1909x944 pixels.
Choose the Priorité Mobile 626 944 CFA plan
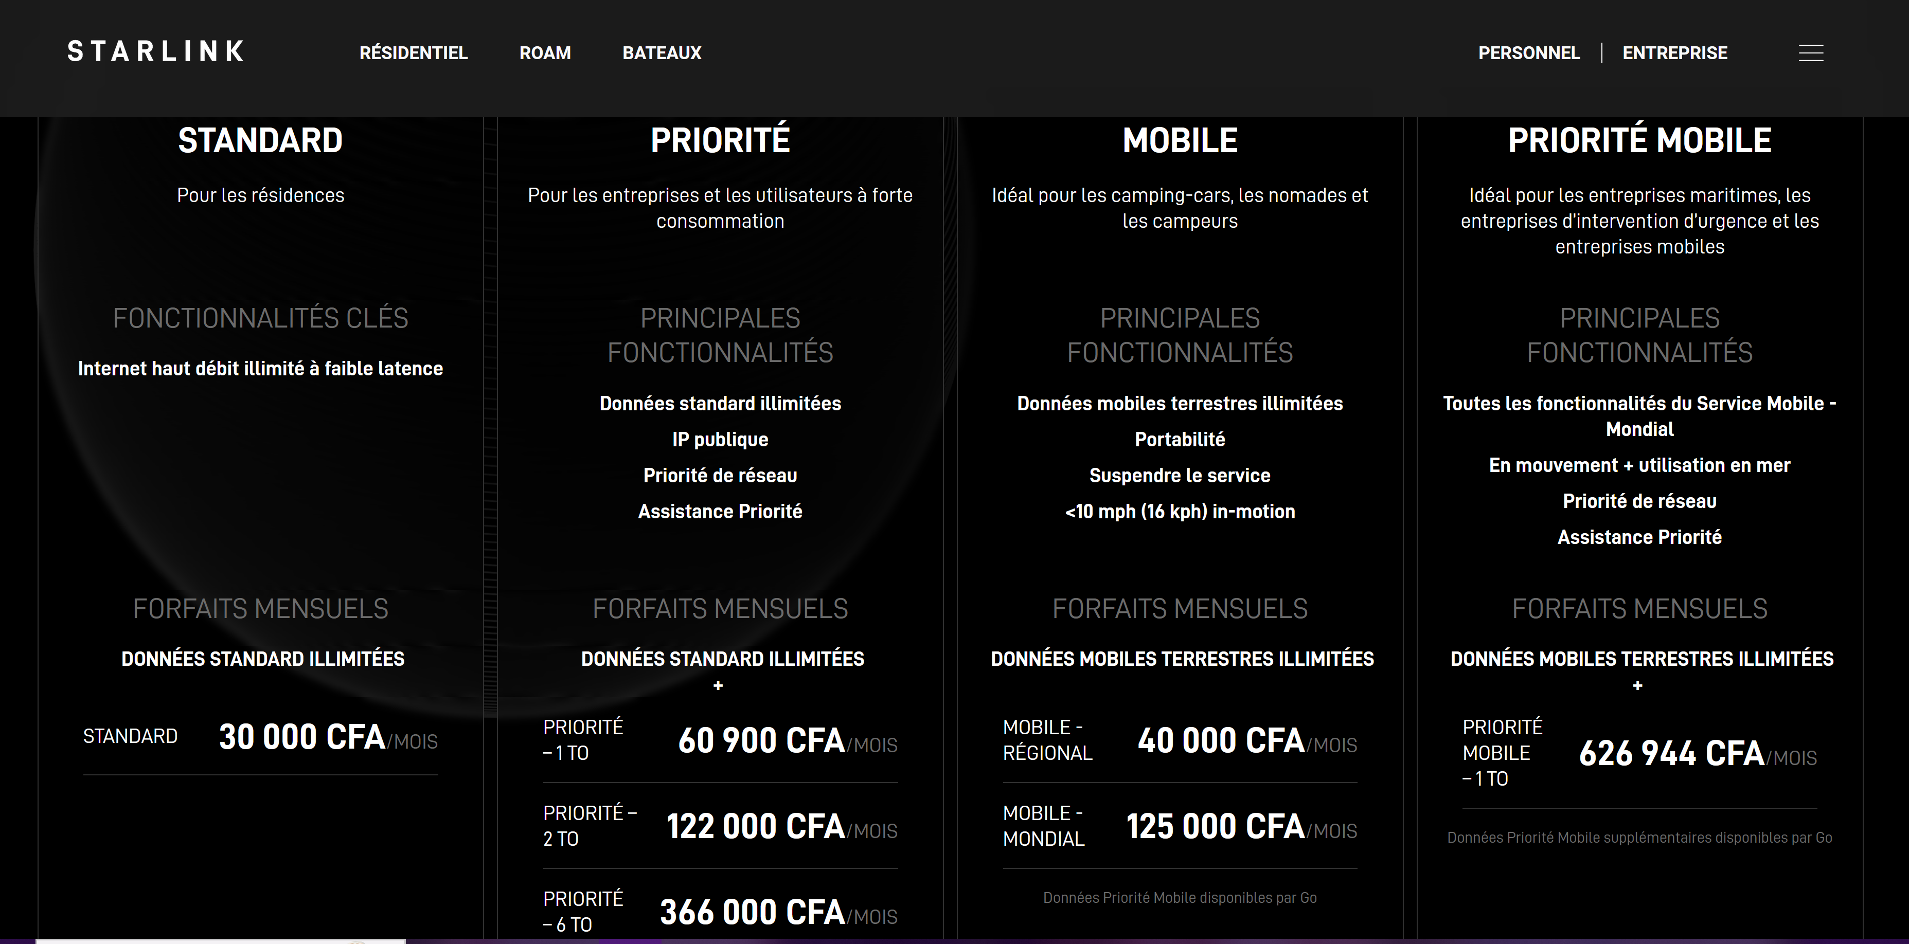pyautogui.click(x=1639, y=753)
